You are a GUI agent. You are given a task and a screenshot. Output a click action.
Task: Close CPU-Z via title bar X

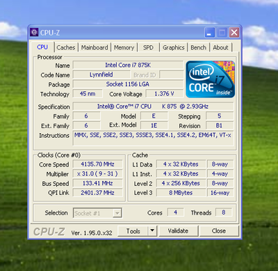coord(234,33)
